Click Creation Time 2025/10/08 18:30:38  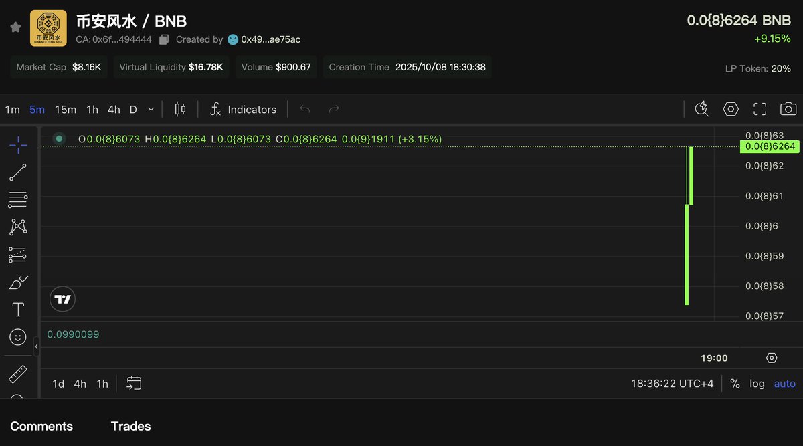407,67
